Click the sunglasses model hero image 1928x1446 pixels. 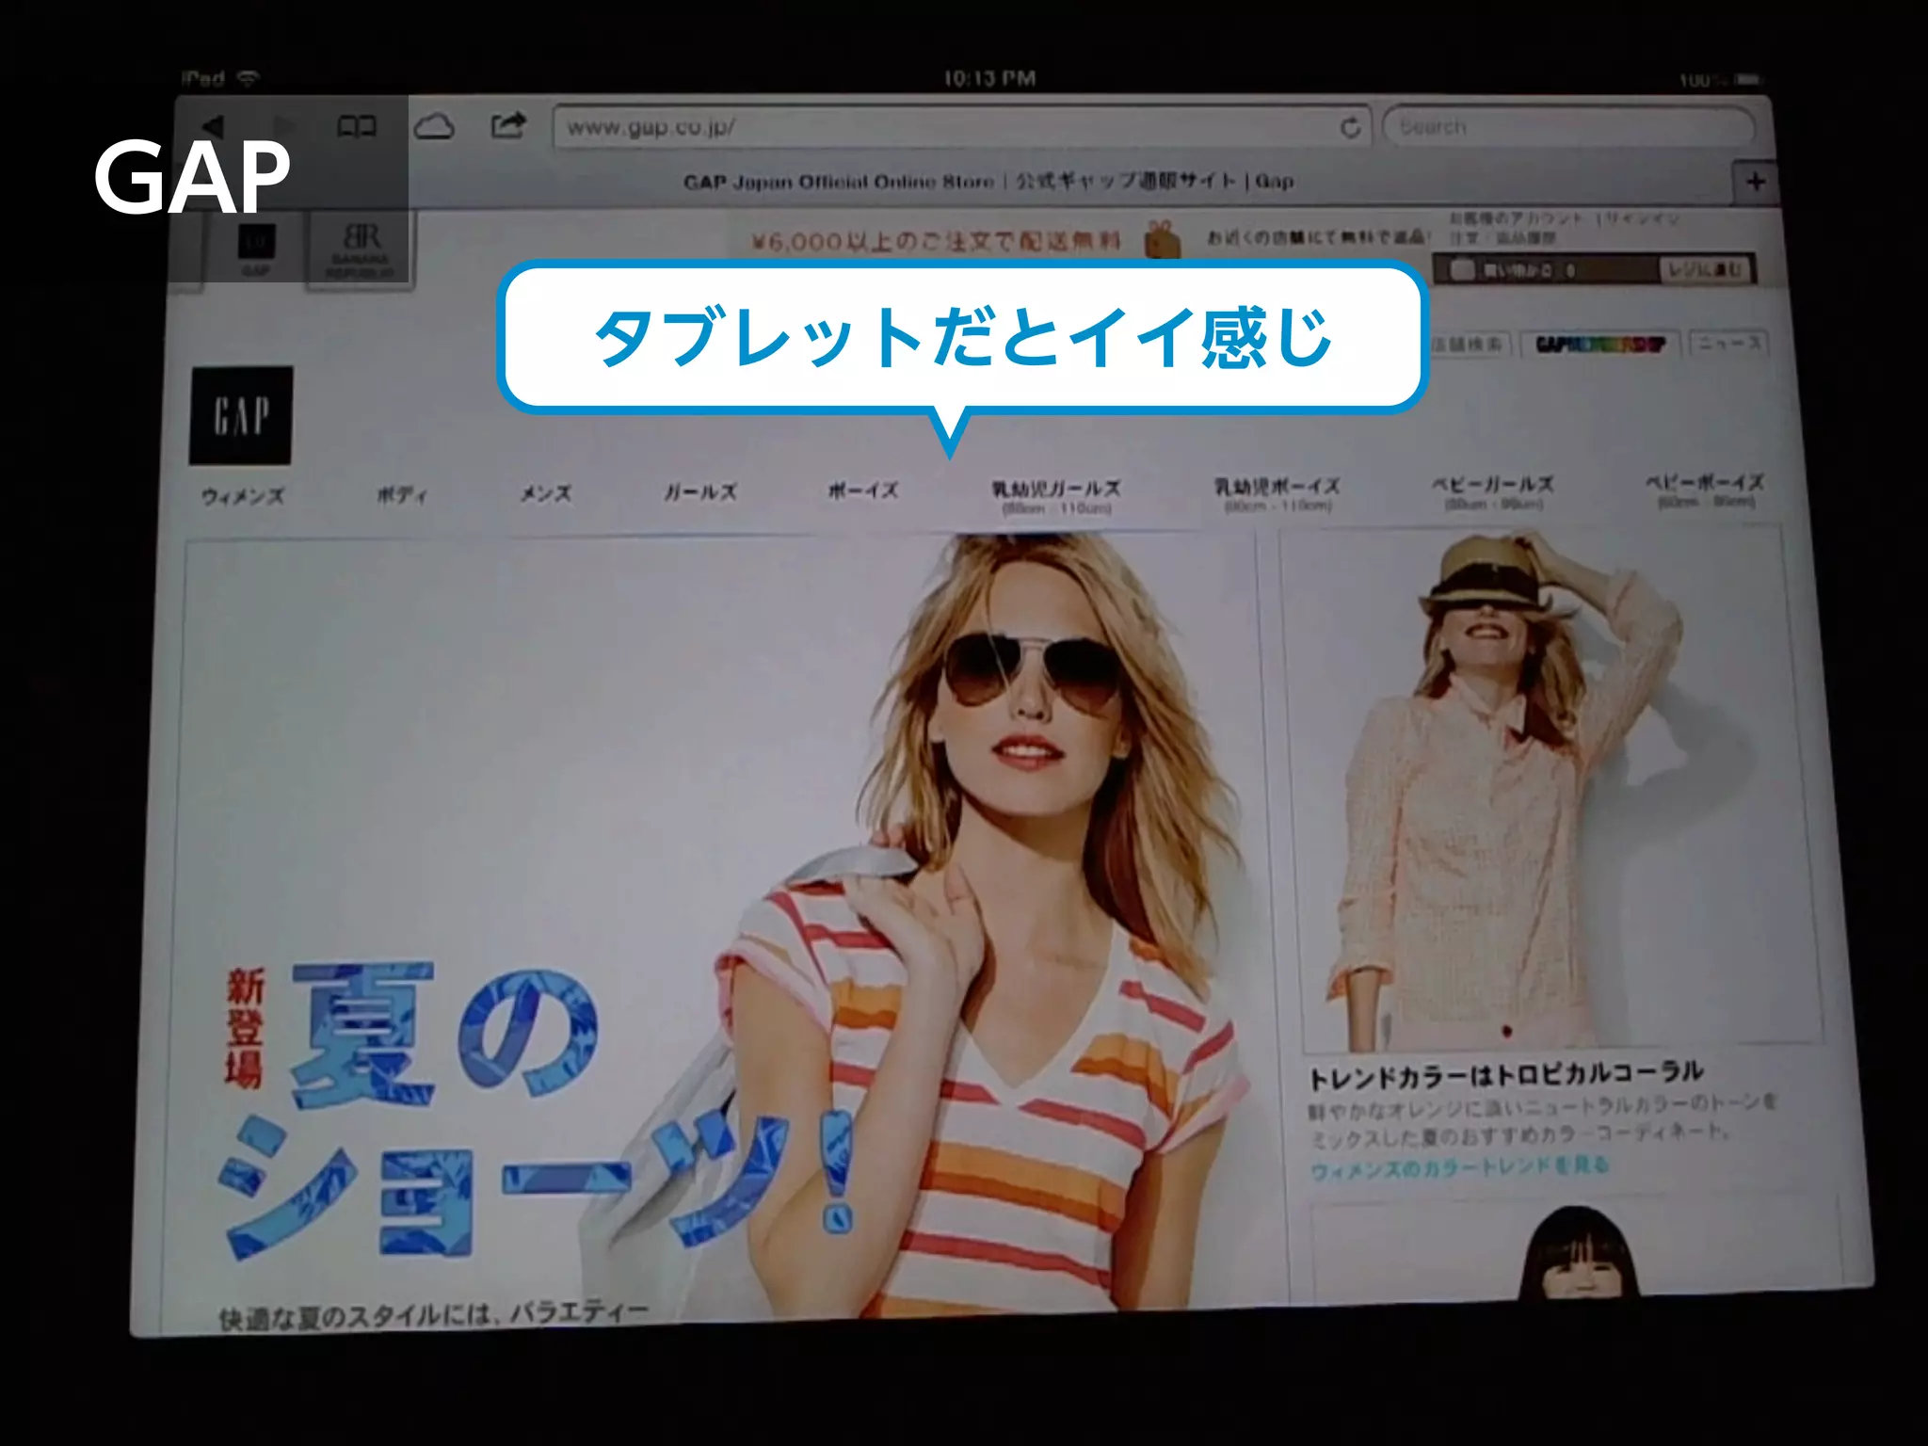[x=998, y=923]
